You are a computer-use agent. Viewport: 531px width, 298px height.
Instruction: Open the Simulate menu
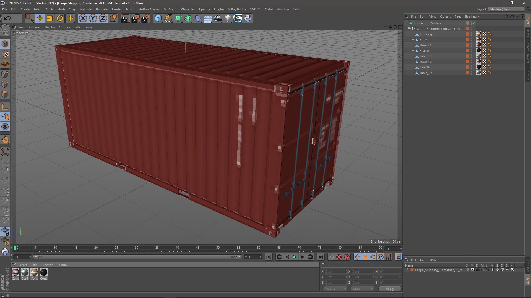click(x=101, y=9)
